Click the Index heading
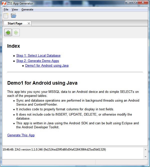Viewport: 150px width, 167px height. click(x=13, y=46)
